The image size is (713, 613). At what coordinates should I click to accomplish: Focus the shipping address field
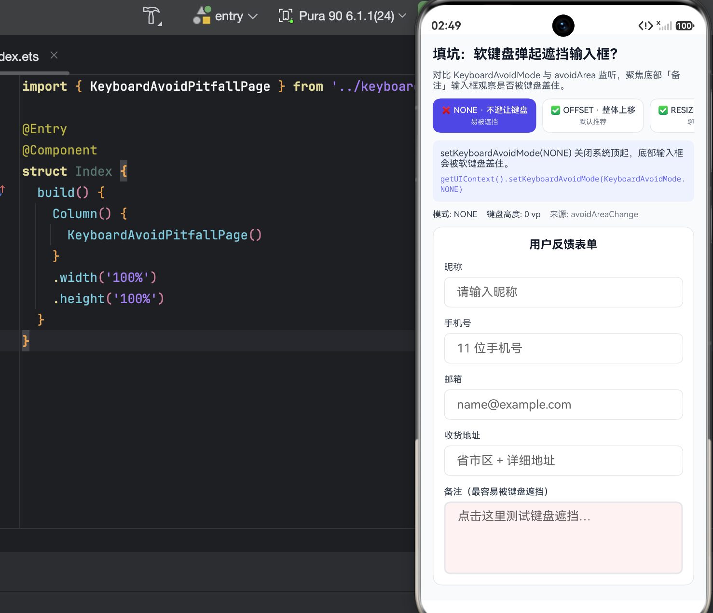click(563, 460)
